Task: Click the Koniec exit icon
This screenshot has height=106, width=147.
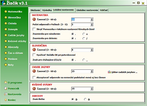Action: 6,100
